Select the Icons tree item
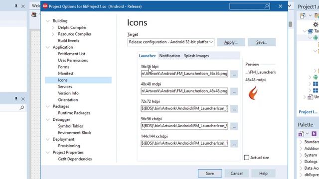The image size is (319, 179). coord(78,80)
